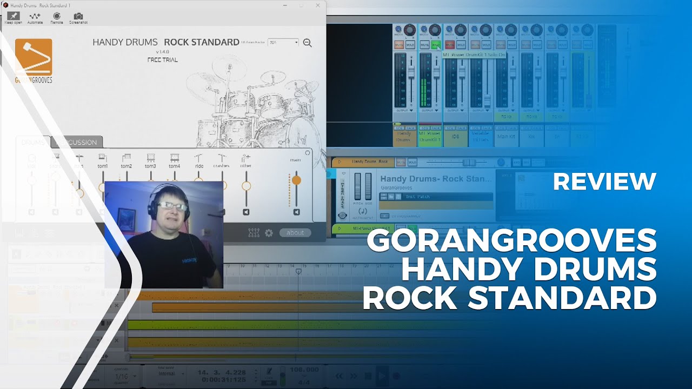
Task: Select the tom4 drum icon
Action: click(x=174, y=157)
